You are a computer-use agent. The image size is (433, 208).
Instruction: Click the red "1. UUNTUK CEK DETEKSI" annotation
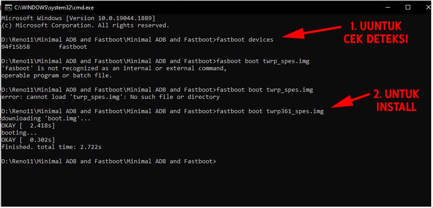coord(375,32)
